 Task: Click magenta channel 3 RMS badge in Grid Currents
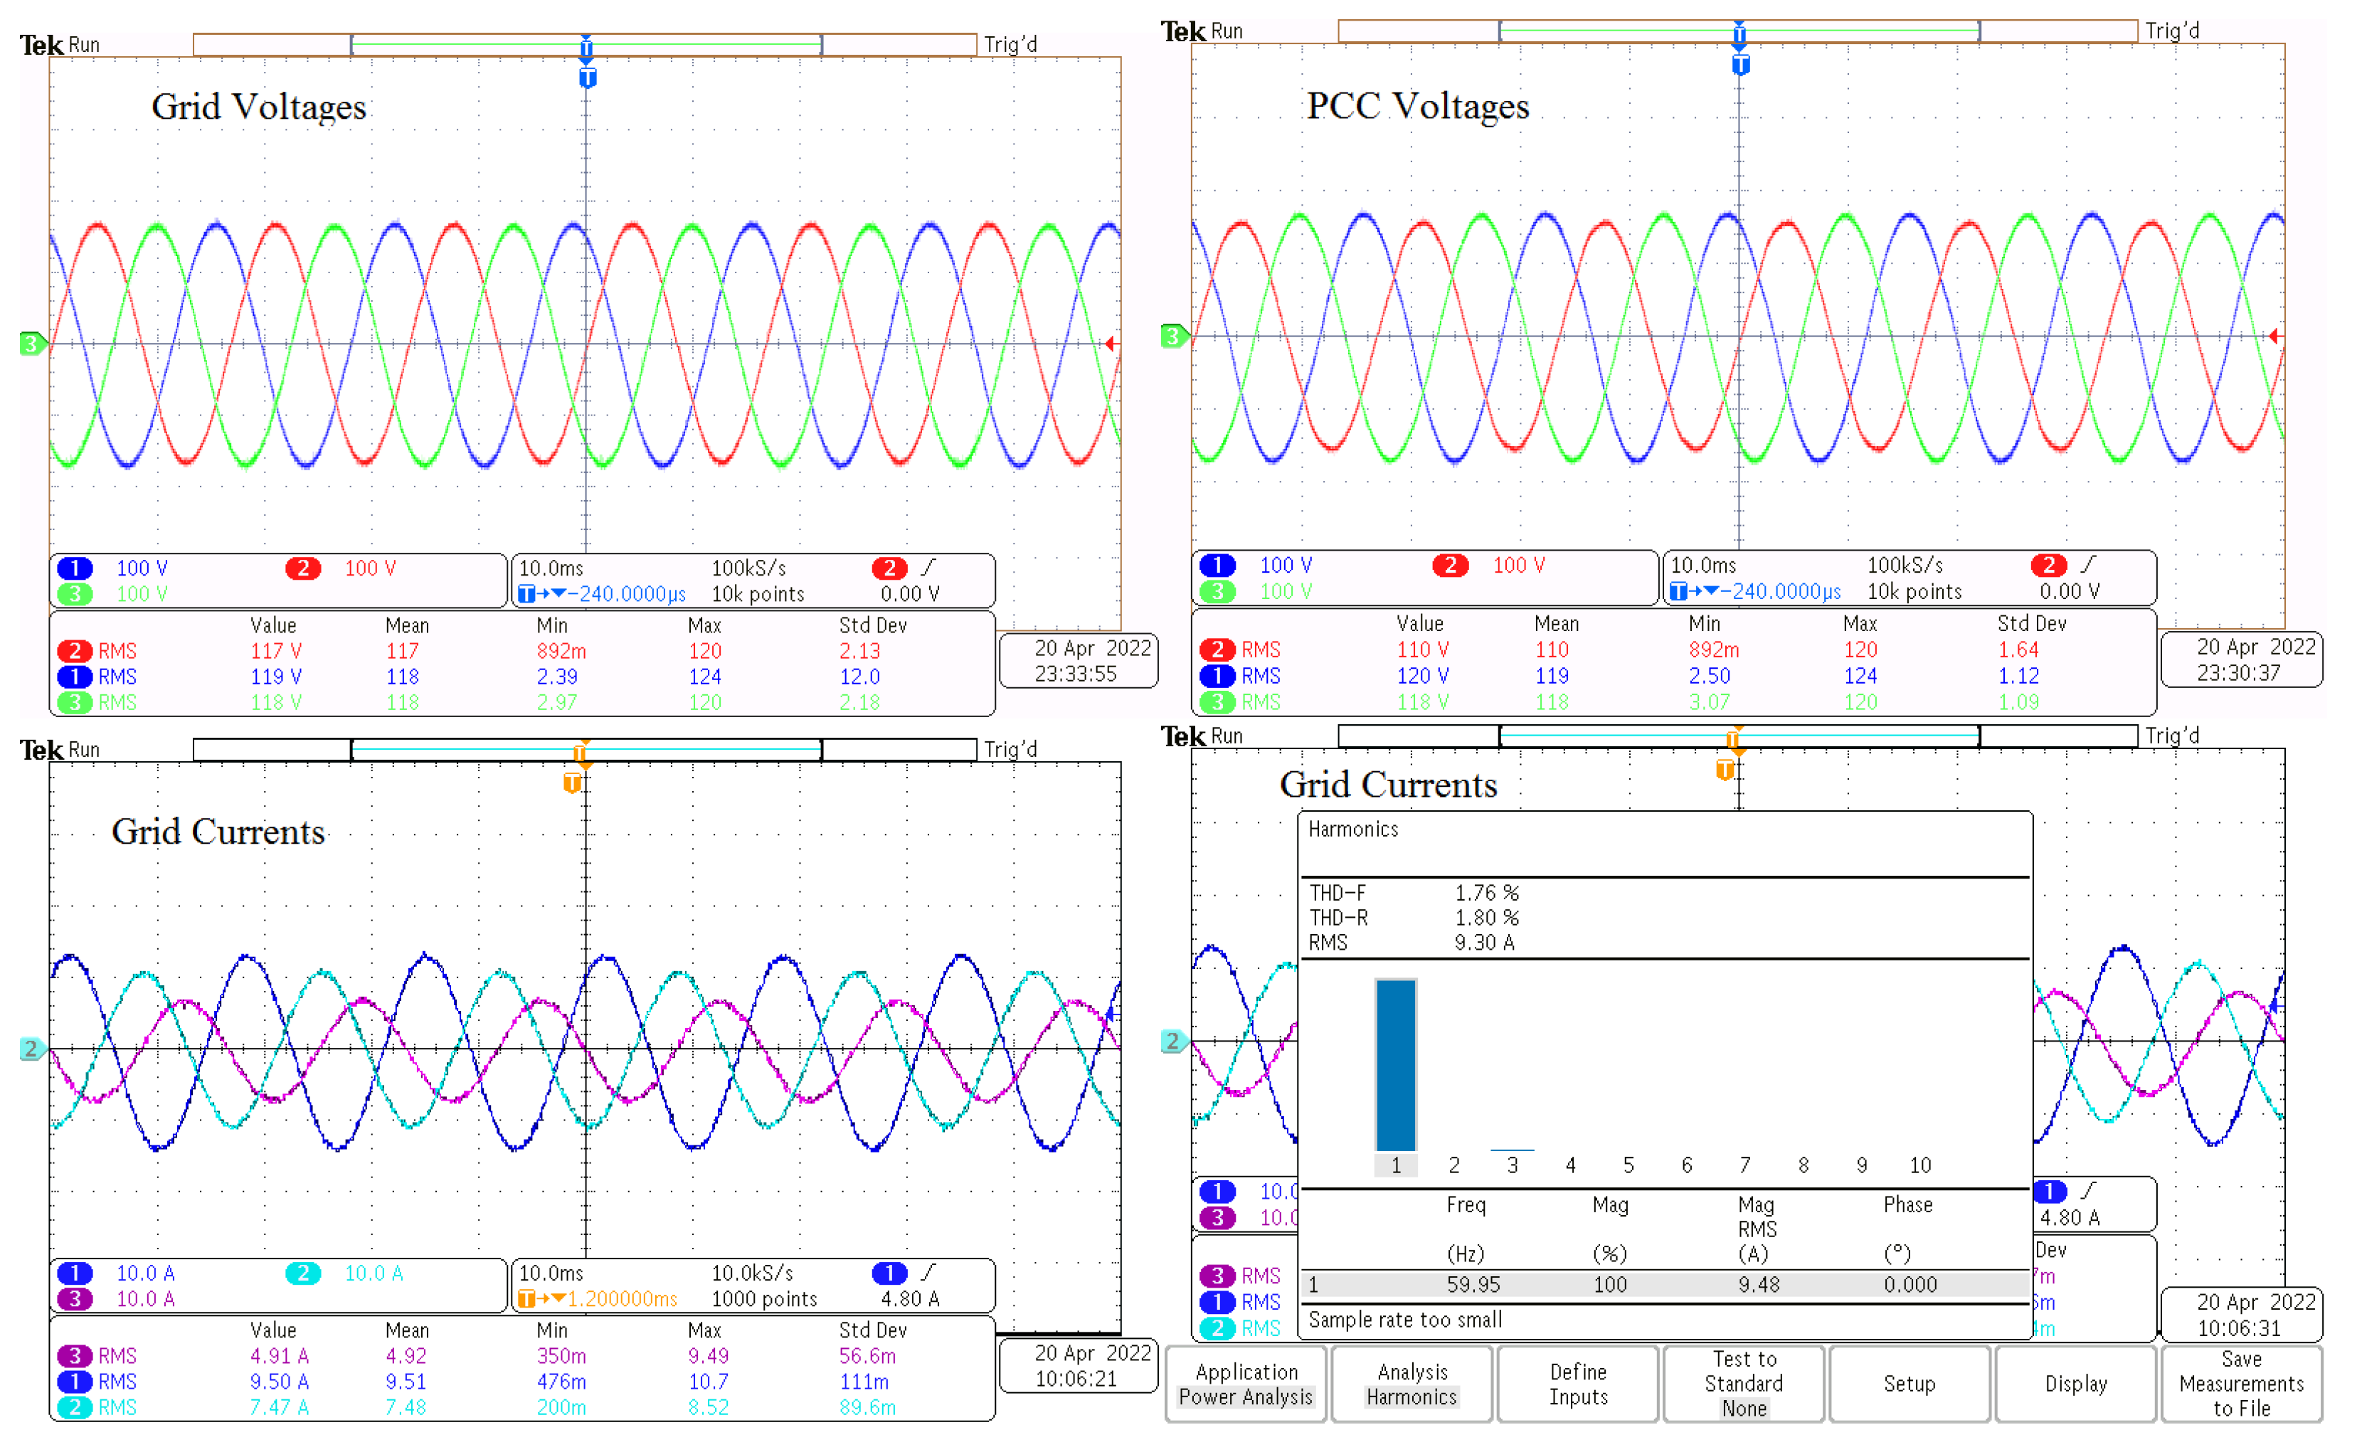75,1355
